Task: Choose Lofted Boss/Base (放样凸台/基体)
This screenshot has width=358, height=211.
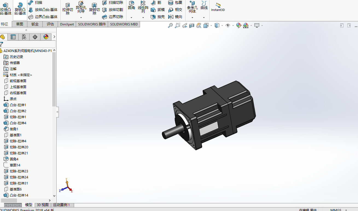Action: 43,10
